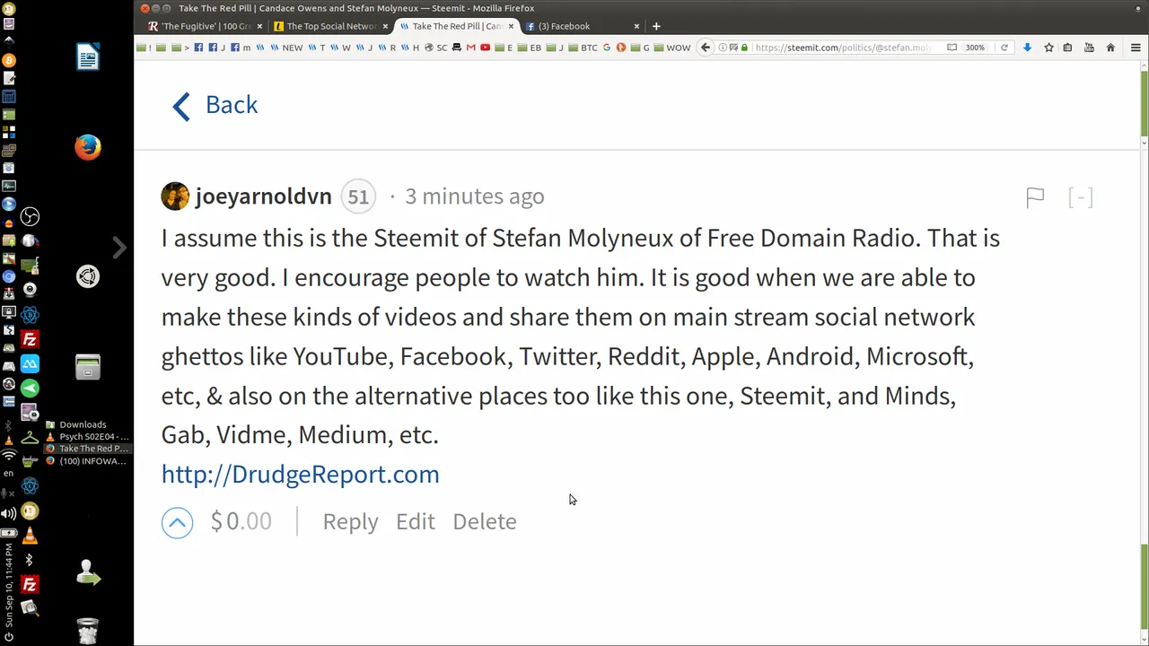
Task: Open the volume speaker indicator
Action: click(x=9, y=513)
